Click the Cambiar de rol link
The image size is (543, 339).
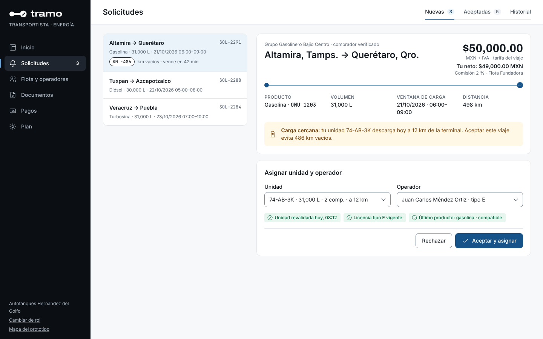pos(25,320)
